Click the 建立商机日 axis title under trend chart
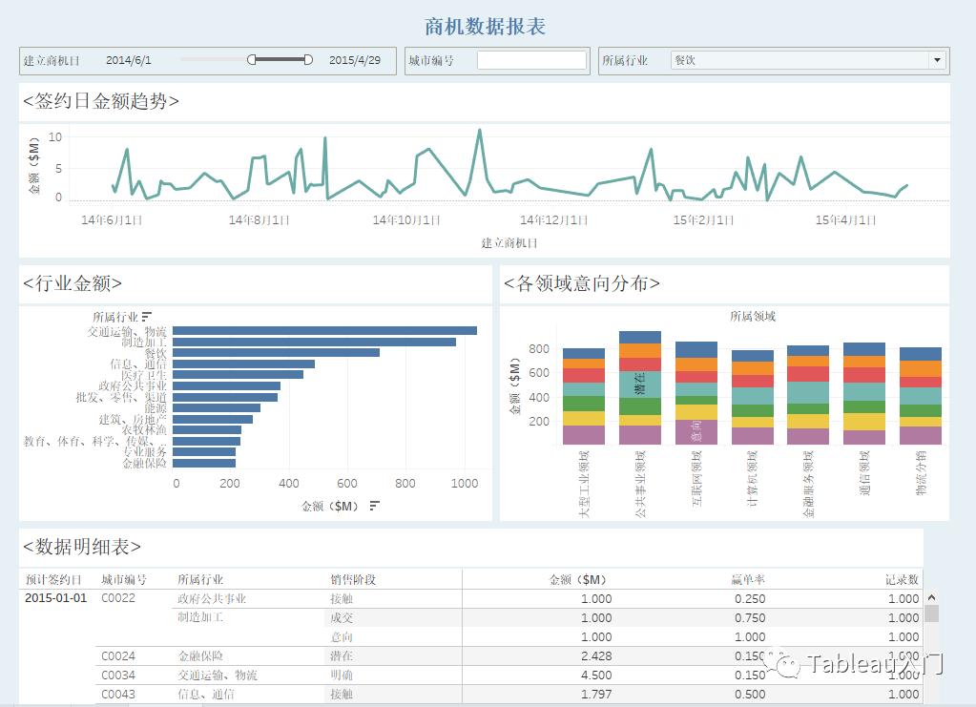This screenshot has width=976, height=707. tap(509, 242)
